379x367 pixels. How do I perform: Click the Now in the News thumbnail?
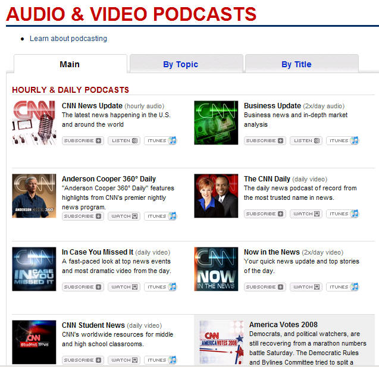216,269
